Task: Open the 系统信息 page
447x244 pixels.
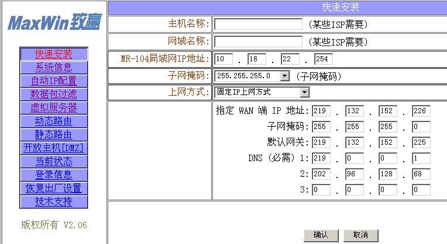Action: click(53, 67)
